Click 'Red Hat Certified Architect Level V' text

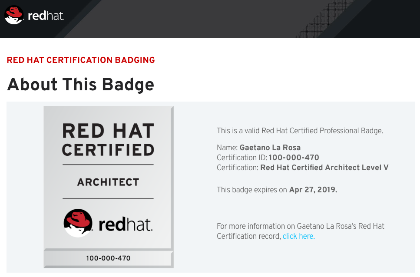[324, 168]
